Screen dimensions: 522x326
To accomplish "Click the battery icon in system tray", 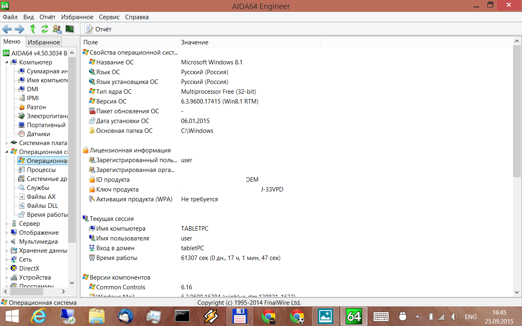I will click(431, 317).
